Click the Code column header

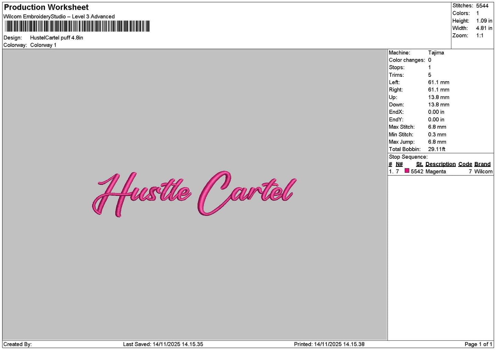click(x=465, y=164)
